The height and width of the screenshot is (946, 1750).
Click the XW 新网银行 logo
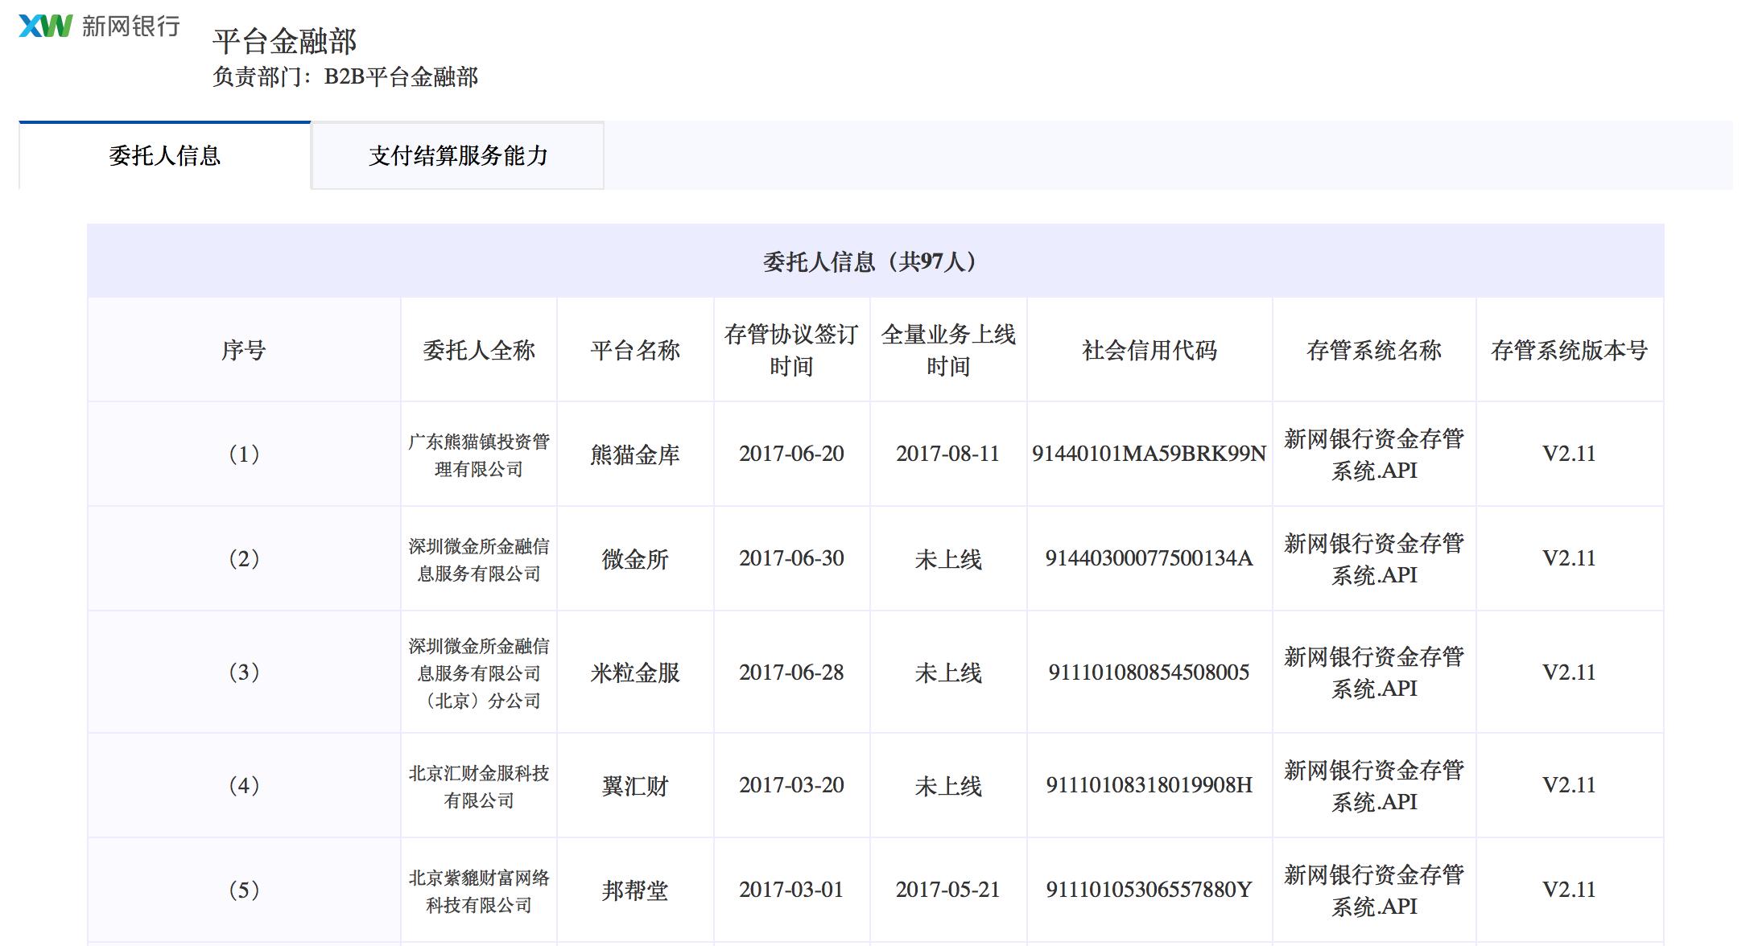[99, 26]
